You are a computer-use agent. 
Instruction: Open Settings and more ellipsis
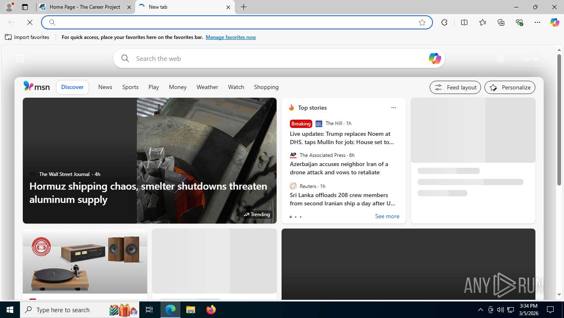pyautogui.click(x=537, y=22)
